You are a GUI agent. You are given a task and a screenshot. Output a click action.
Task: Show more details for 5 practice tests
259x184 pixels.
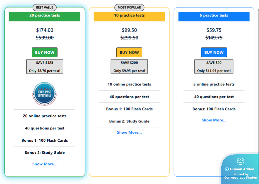(214, 120)
